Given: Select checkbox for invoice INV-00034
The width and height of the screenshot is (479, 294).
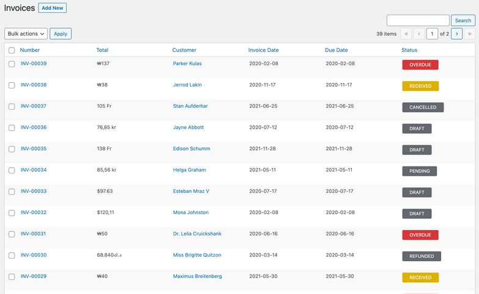Looking at the screenshot, I should click(12, 171).
